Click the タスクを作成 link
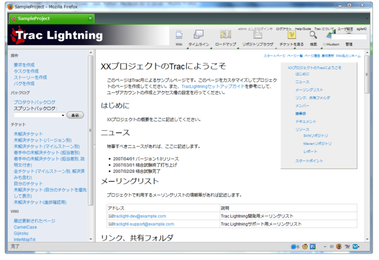This screenshot has width=379, height=260. (26, 71)
